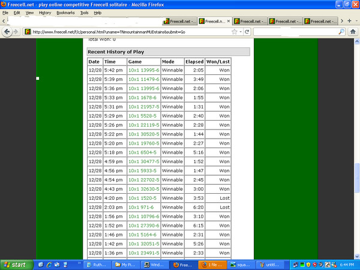Image resolution: width=360 pixels, height=270 pixels.
Task: Open the Start menu
Action: click(17, 265)
